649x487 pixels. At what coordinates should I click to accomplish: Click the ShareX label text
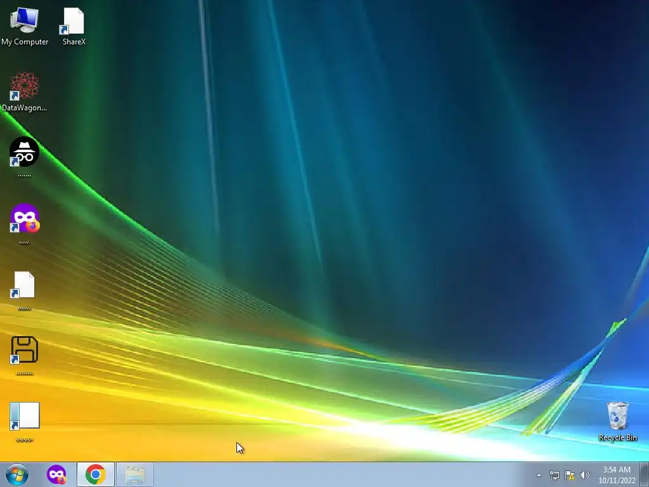point(74,42)
